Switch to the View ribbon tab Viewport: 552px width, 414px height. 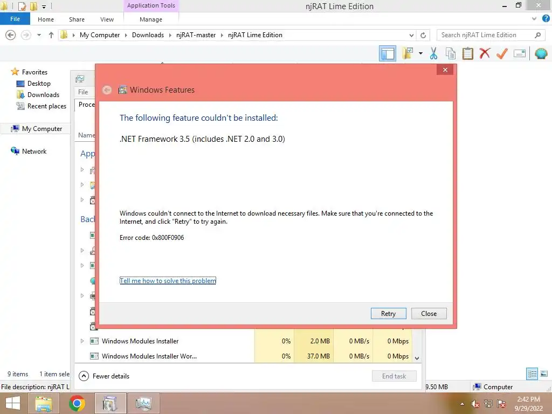pos(107,19)
